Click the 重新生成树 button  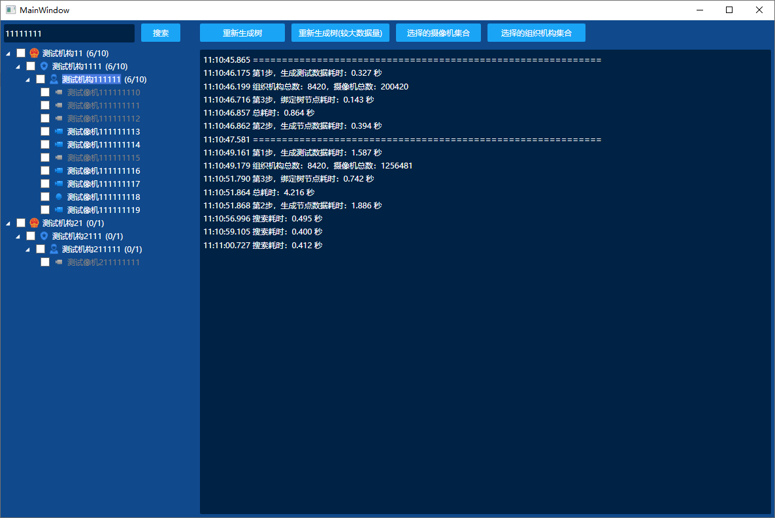(x=242, y=33)
